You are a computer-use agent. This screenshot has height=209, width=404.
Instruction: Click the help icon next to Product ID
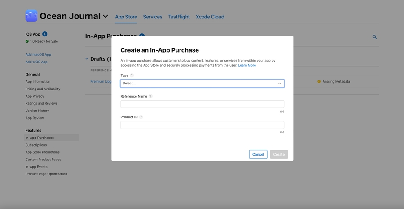click(x=141, y=117)
